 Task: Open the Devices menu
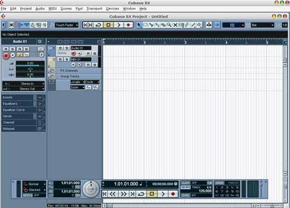(113, 8)
